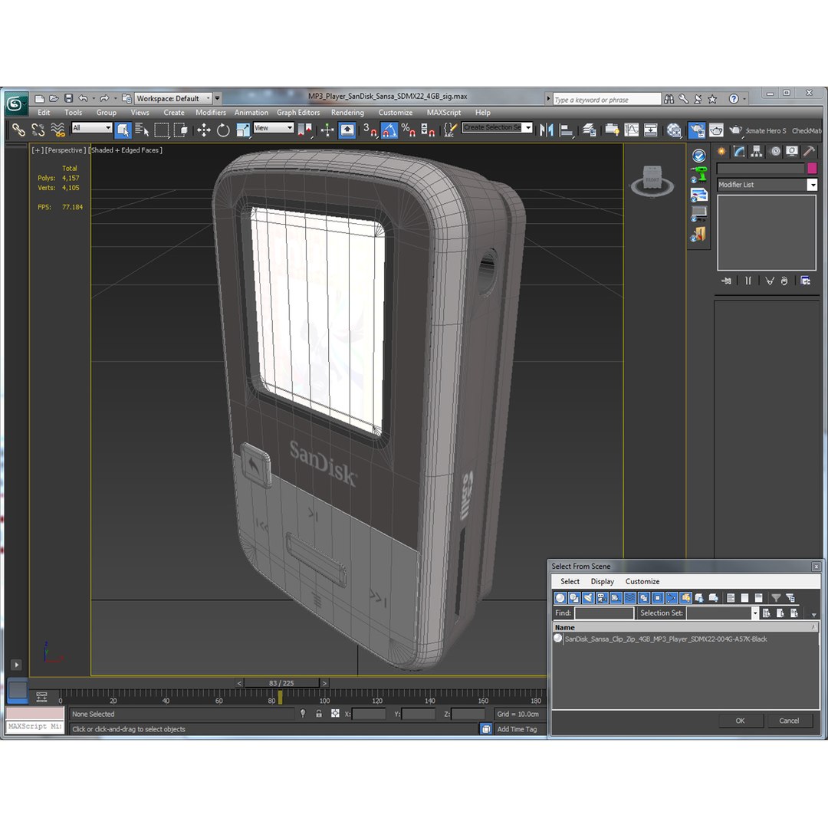Activate Bind to Space Warp tool
Screen dimensions: 828x828
[x=58, y=130]
